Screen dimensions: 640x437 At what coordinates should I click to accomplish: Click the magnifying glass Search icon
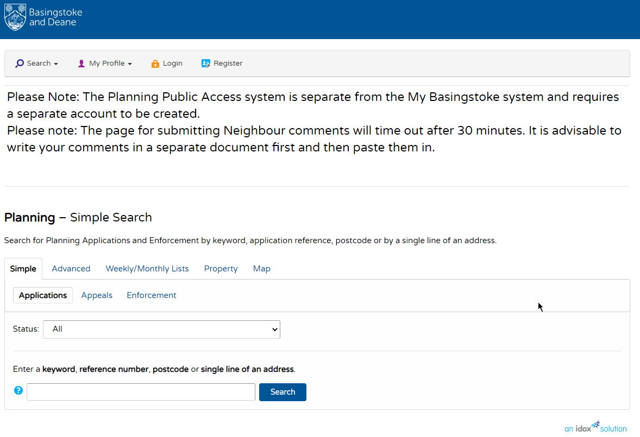point(19,64)
